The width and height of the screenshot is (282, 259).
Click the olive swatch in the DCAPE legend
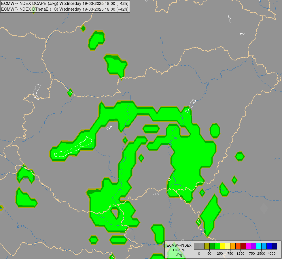(x=207, y=246)
